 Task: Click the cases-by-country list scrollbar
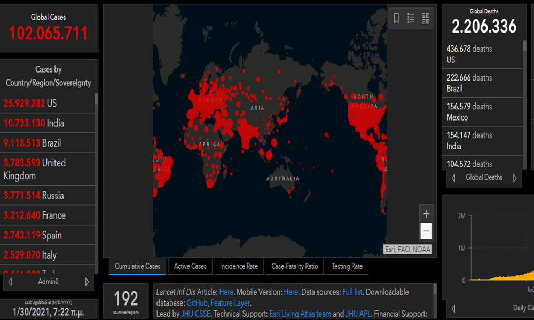point(96,99)
